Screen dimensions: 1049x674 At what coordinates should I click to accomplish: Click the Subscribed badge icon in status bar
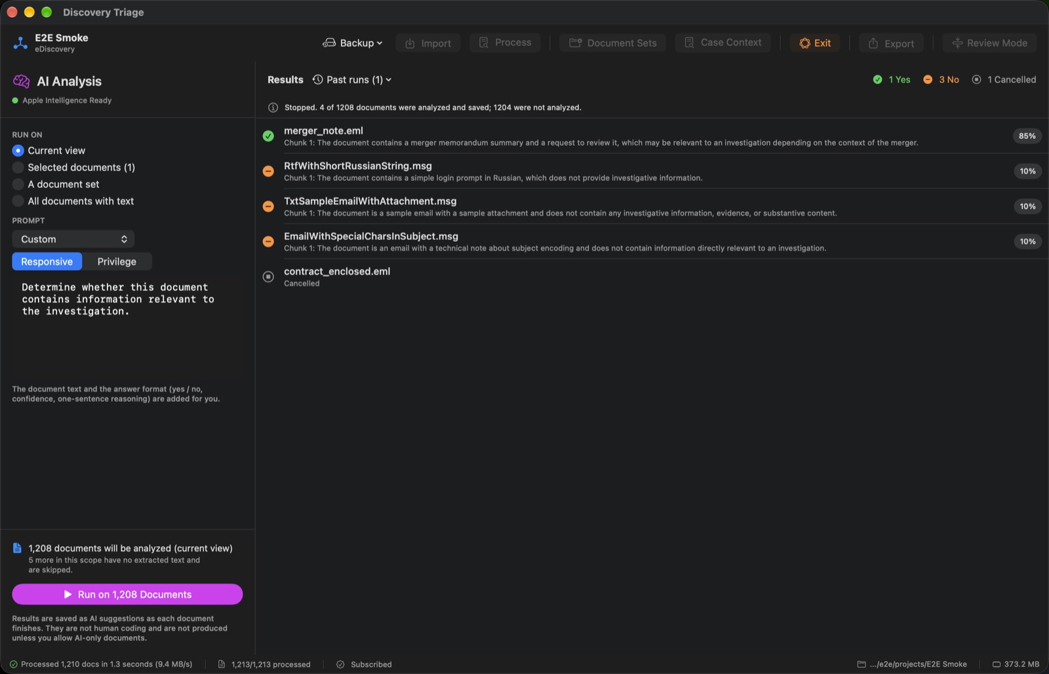pos(340,664)
